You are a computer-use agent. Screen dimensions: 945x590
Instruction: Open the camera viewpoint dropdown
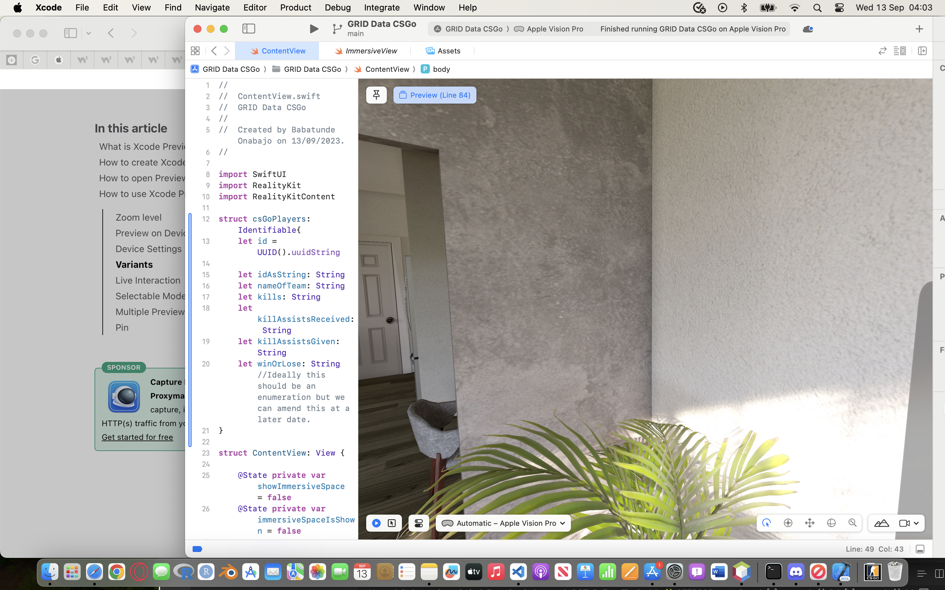(909, 523)
